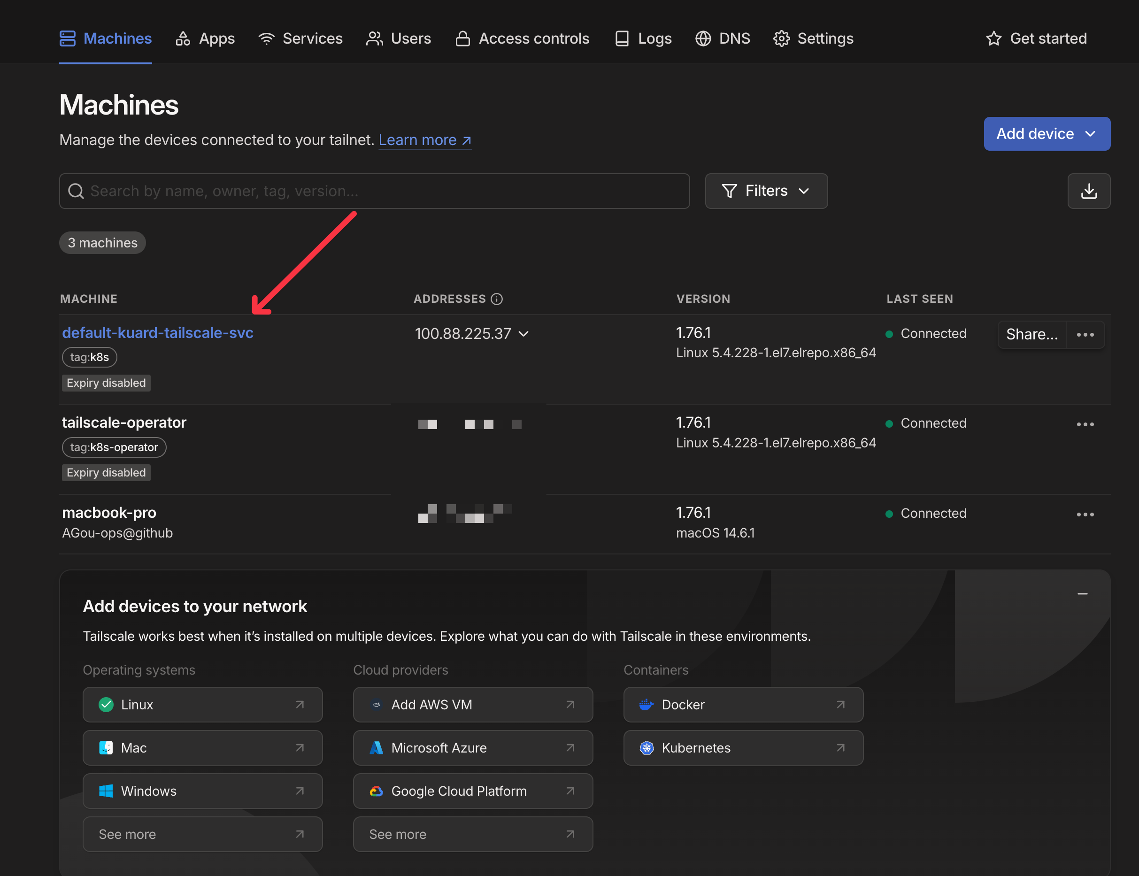This screenshot has height=876, width=1139.
Task: View the Logs tab
Action: tap(643, 38)
